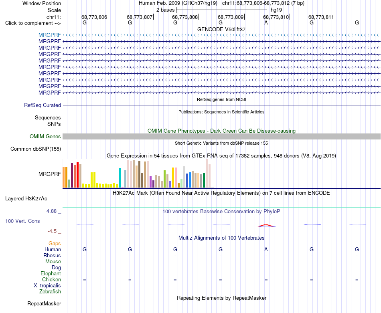Click MRGPRF label beside GTEx bar chart
This screenshot has width=381, height=313.
pos(50,174)
